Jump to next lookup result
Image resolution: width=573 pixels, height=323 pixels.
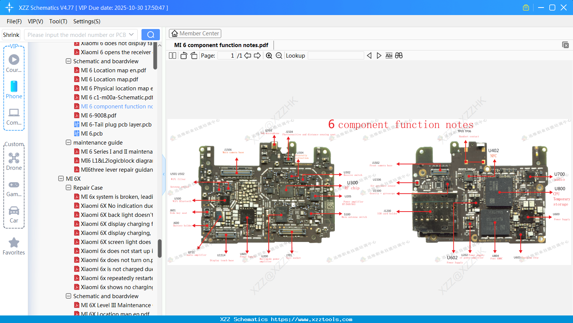(x=379, y=56)
